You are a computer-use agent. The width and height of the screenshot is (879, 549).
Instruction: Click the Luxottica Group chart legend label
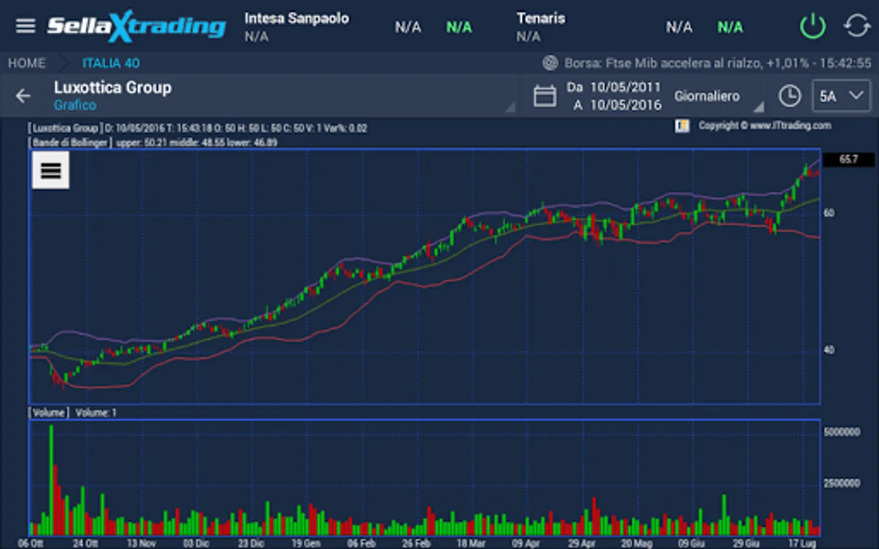pos(65,128)
